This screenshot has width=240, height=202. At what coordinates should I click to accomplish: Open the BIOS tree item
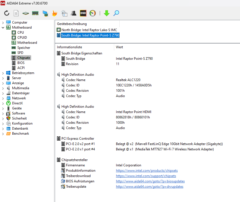21,63
